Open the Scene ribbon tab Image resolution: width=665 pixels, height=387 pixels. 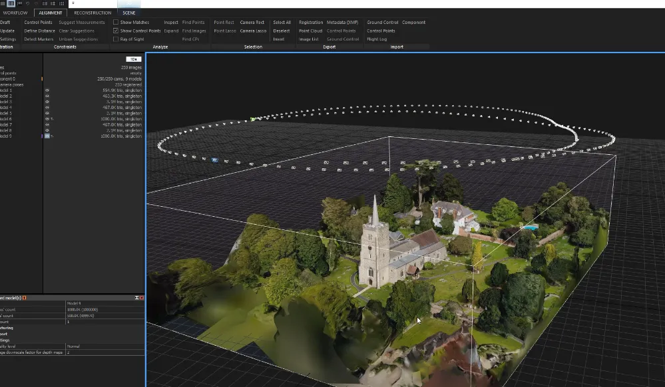128,13
